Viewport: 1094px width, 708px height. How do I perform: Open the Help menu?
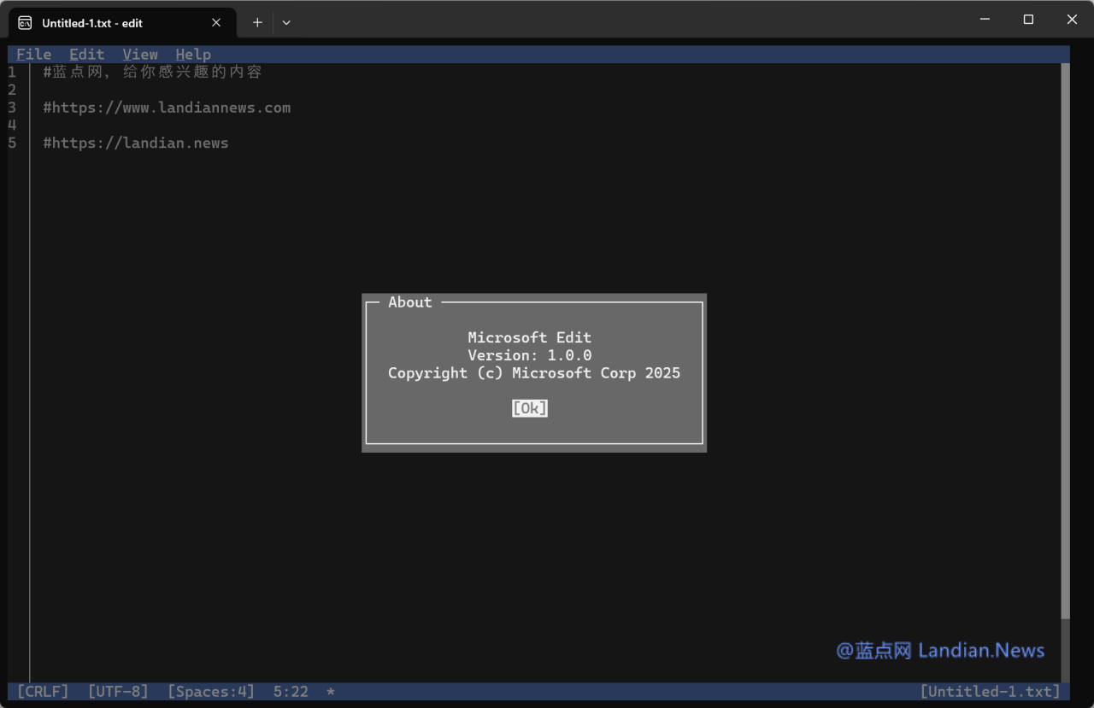coord(193,55)
